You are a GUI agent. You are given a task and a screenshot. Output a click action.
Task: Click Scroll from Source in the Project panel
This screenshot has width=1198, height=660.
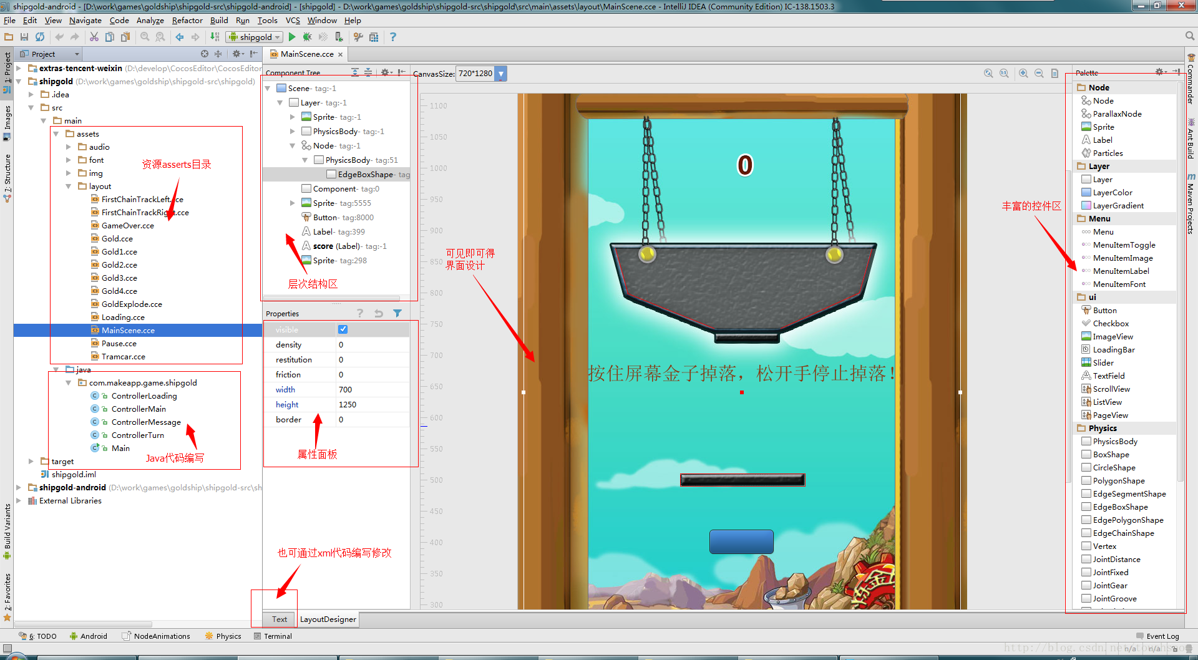coord(205,54)
